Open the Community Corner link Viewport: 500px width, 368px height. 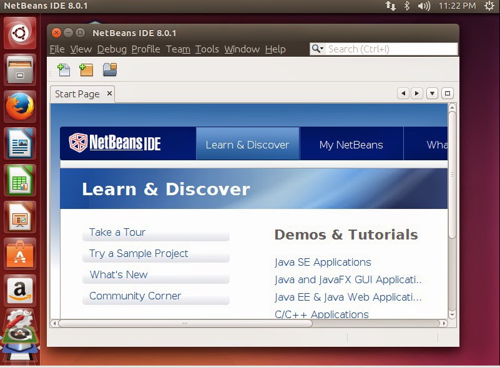pyautogui.click(x=135, y=296)
